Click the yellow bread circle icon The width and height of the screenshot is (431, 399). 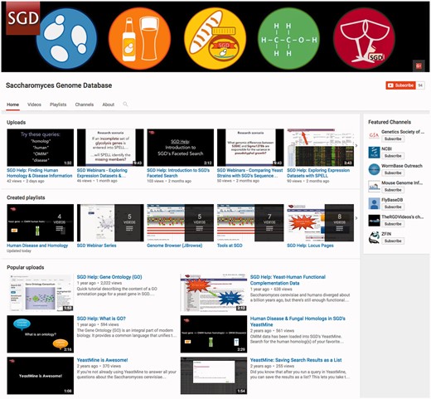pos(215,38)
